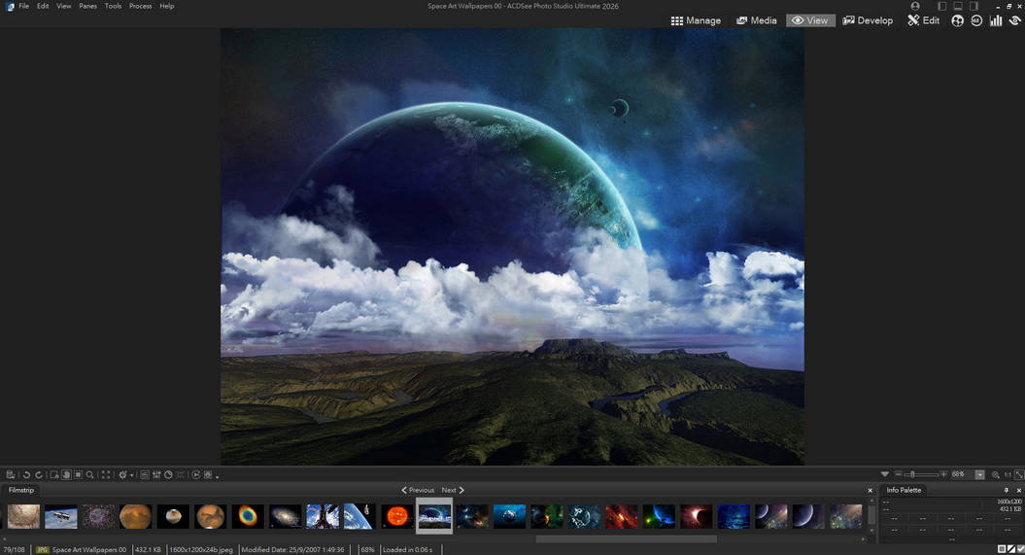
Task: Click the settings gear icon in bottom toolbar
Action: pyautogui.click(x=122, y=474)
